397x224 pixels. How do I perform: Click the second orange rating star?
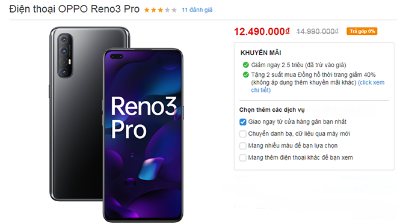(153, 10)
